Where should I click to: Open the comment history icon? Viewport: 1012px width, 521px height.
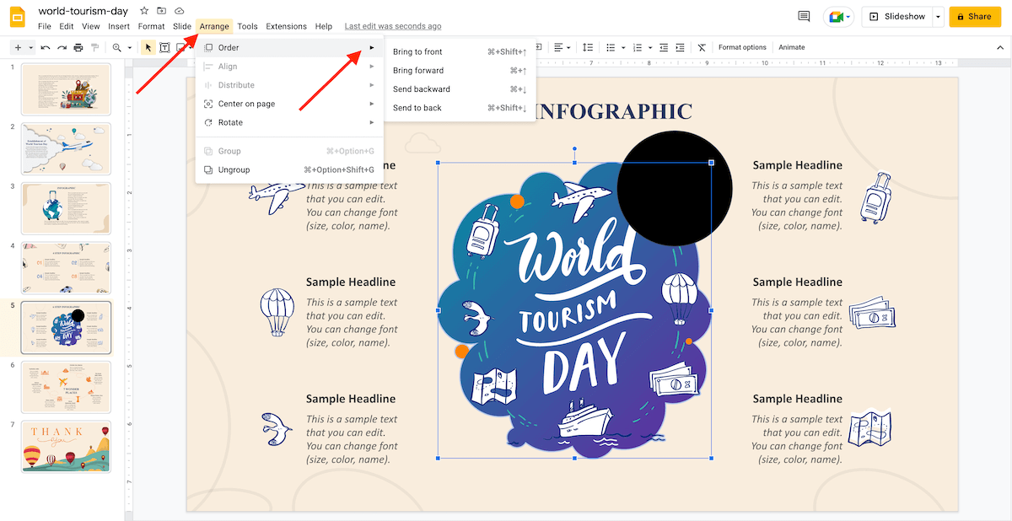805,16
